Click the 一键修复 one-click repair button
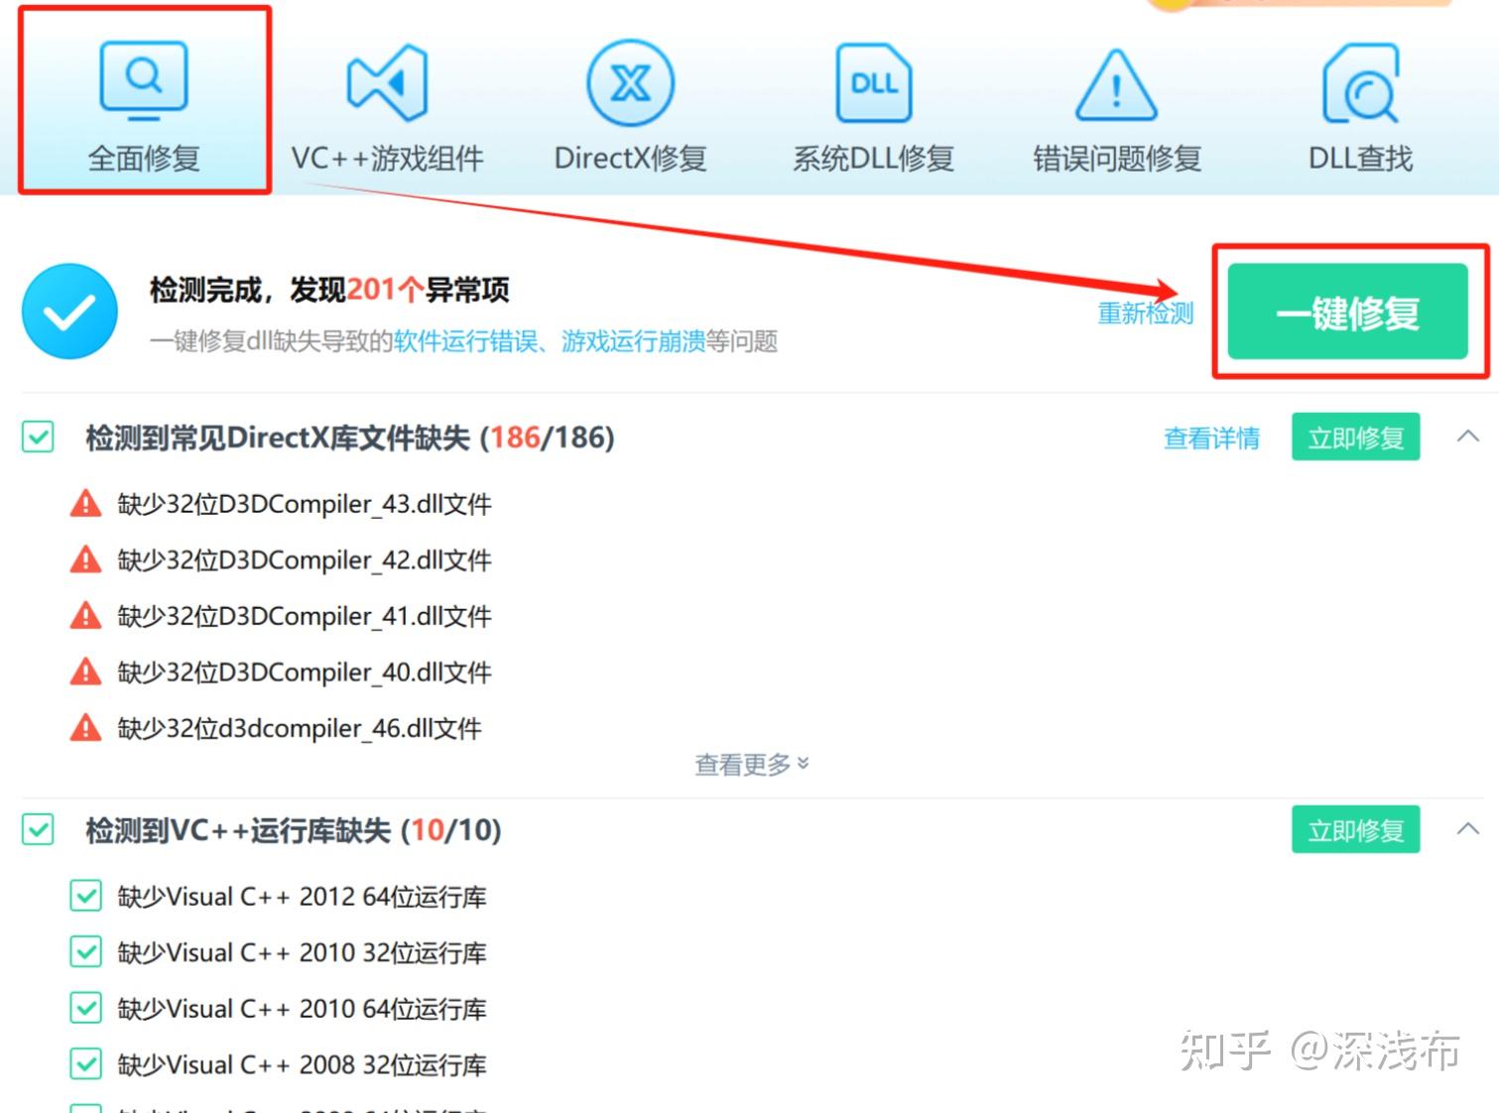 click(x=1349, y=312)
